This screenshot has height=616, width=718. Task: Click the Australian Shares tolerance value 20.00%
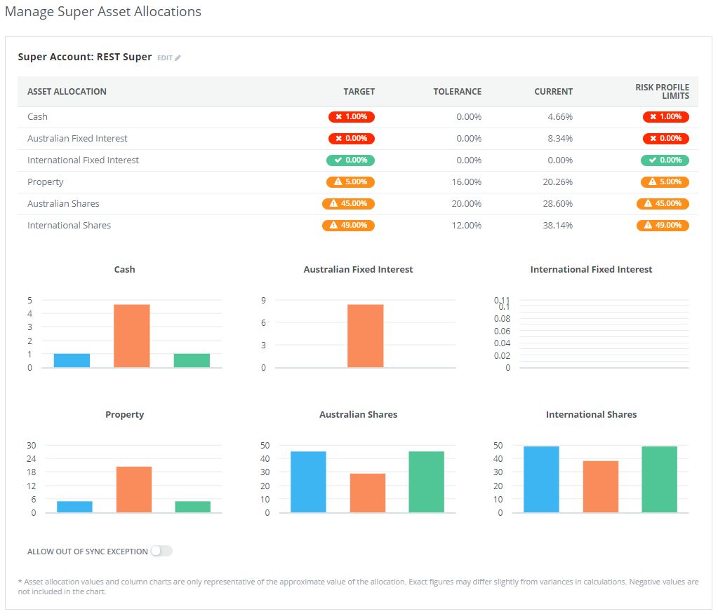[468, 204]
